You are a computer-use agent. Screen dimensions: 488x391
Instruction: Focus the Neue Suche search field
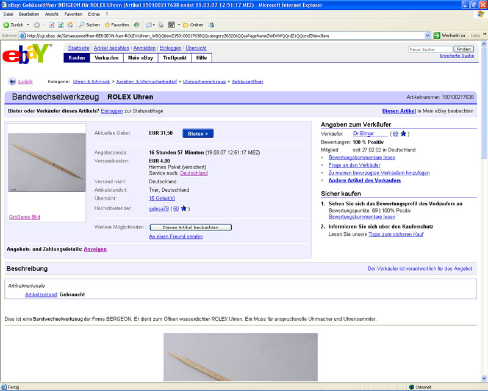click(x=431, y=49)
